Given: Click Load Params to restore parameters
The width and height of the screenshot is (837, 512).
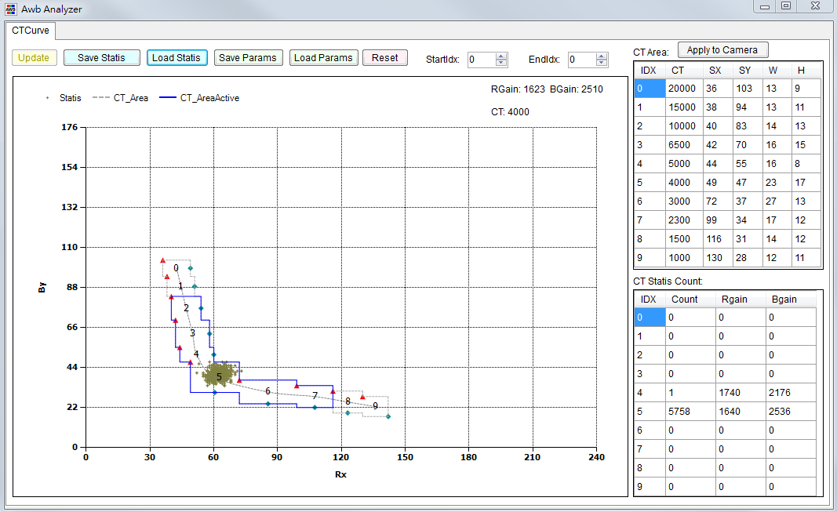Looking at the screenshot, I should (323, 57).
